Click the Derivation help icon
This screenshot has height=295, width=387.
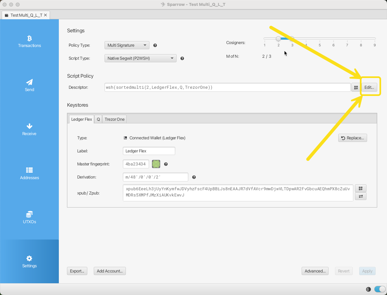[x=194, y=177]
